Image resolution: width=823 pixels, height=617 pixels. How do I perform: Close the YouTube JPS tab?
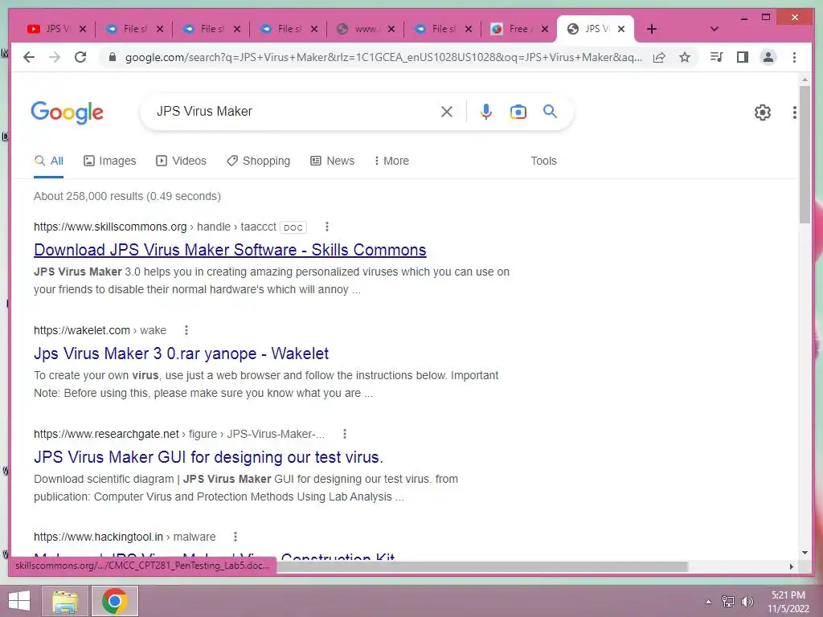point(83,29)
